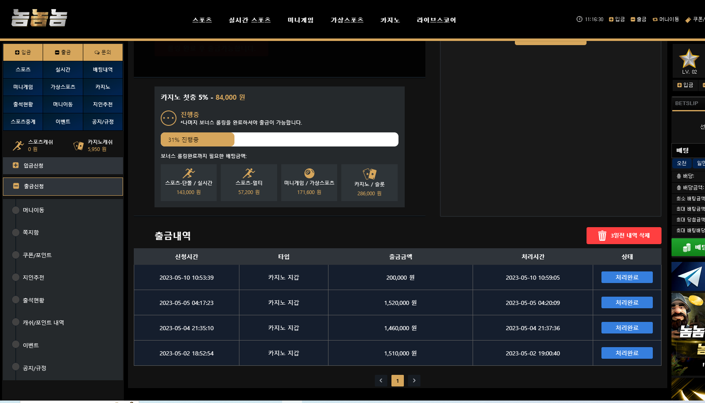Select the 머니이동 radio item in sidebar

16,210
